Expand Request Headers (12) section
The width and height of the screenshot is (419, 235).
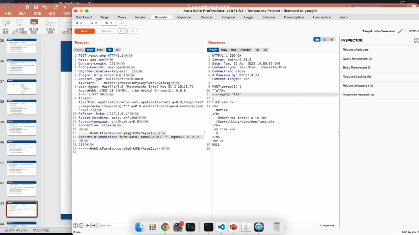pyautogui.click(x=379, y=86)
